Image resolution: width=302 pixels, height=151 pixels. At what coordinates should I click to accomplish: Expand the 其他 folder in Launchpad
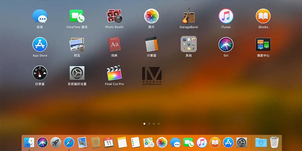(x=188, y=45)
